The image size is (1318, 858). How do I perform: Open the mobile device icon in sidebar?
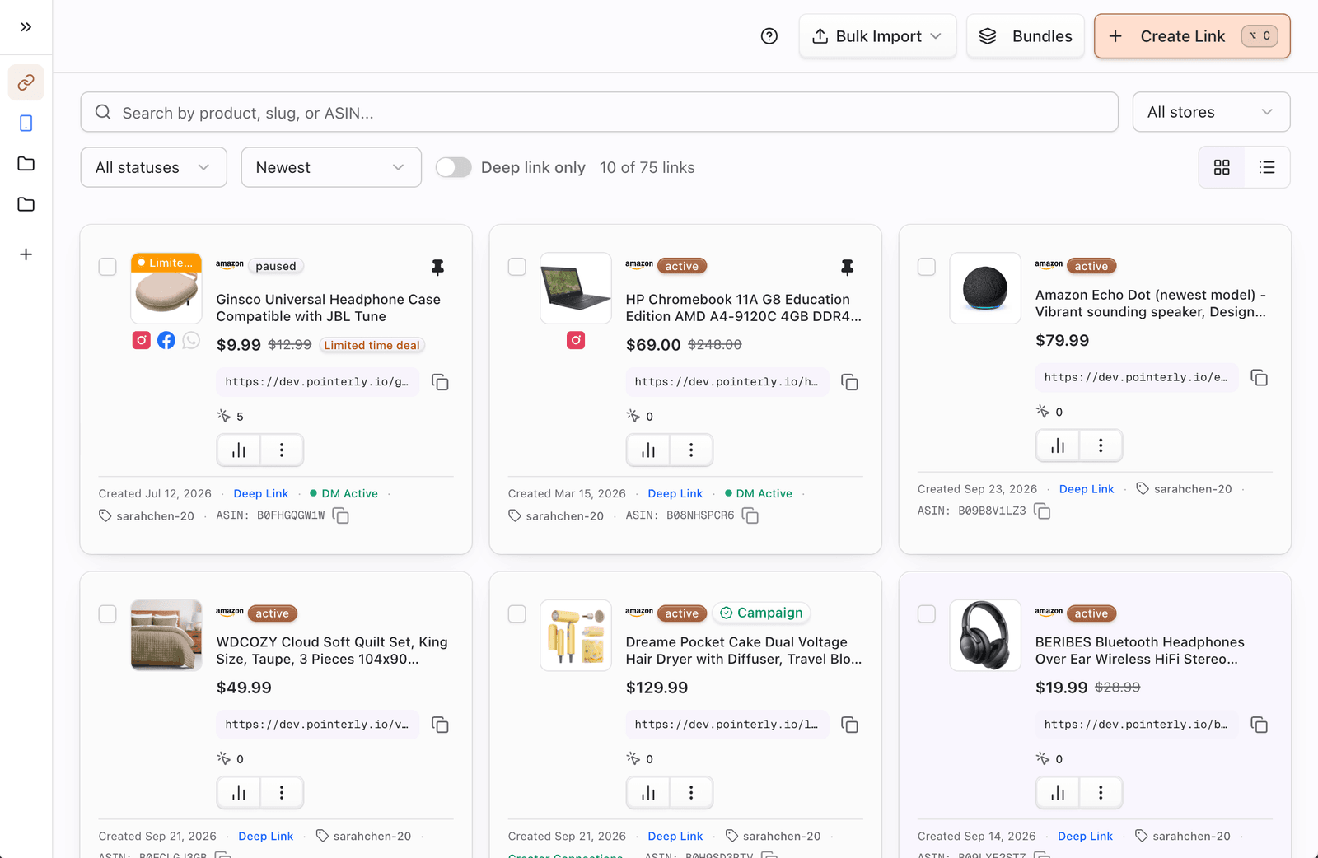26,124
